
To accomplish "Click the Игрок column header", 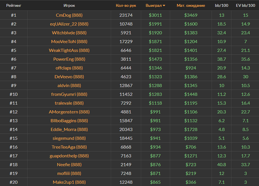I will 69,6.
